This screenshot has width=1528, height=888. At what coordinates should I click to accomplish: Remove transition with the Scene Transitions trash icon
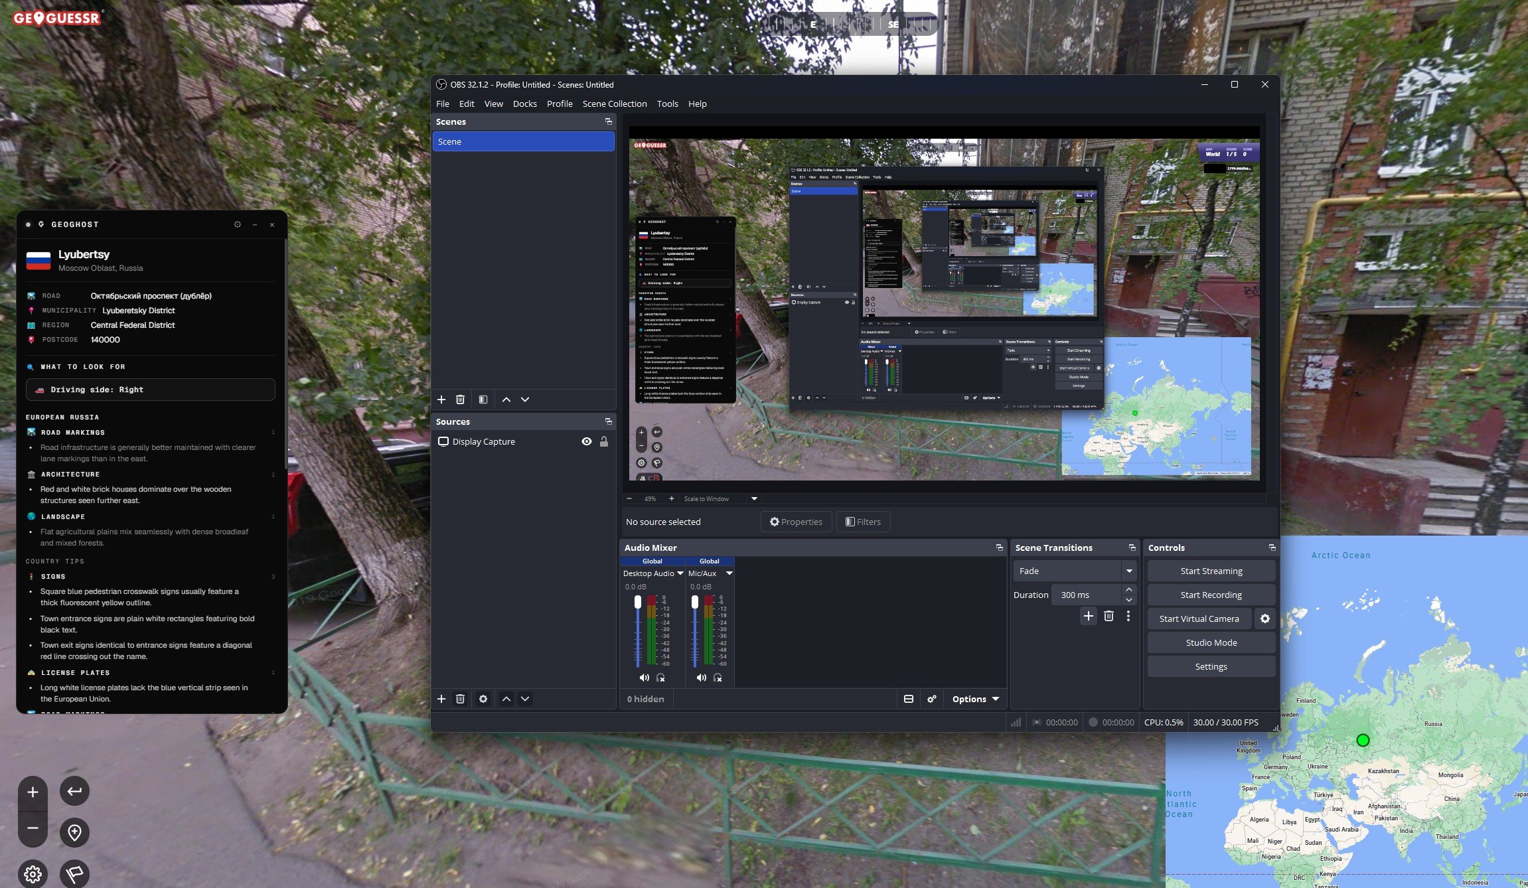1108,616
